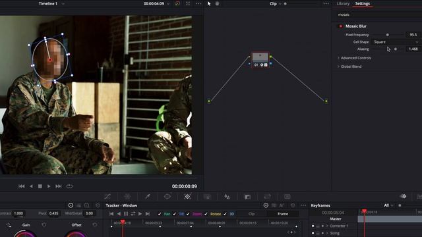Screen dimensions: 422x237
Task: Click the node graph zoom slider dot
Action: pos(286,4)
